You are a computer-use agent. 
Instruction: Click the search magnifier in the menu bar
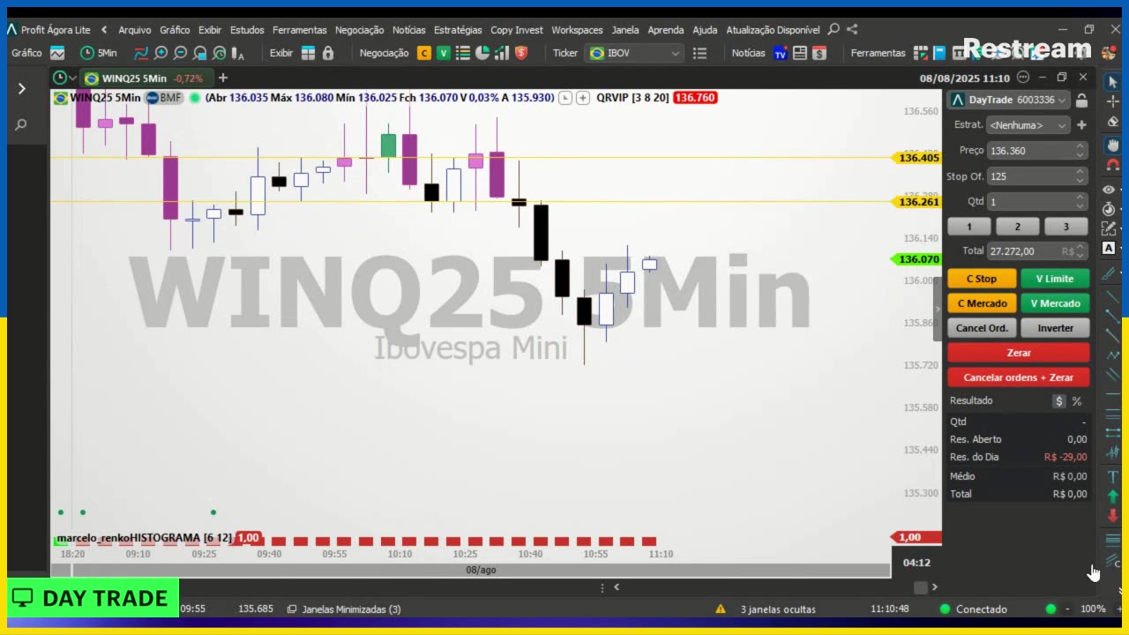(834, 29)
